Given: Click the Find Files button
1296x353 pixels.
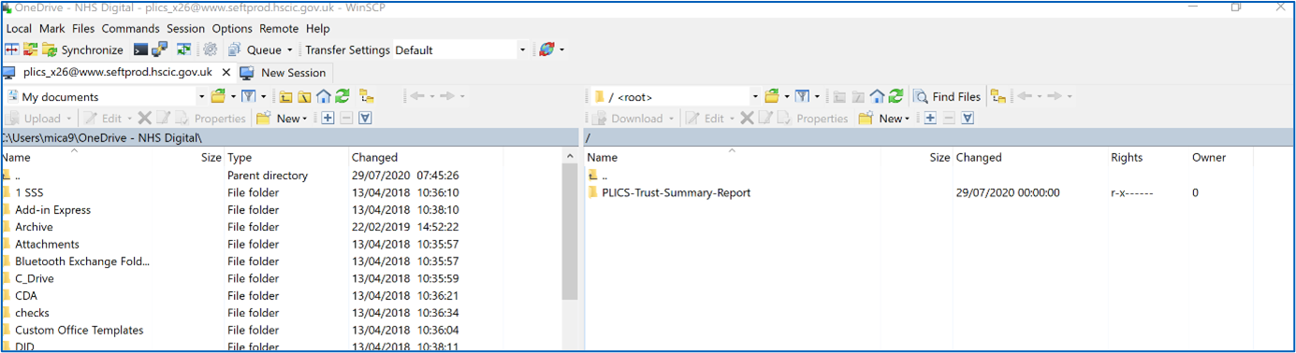Looking at the screenshot, I should coord(948,96).
